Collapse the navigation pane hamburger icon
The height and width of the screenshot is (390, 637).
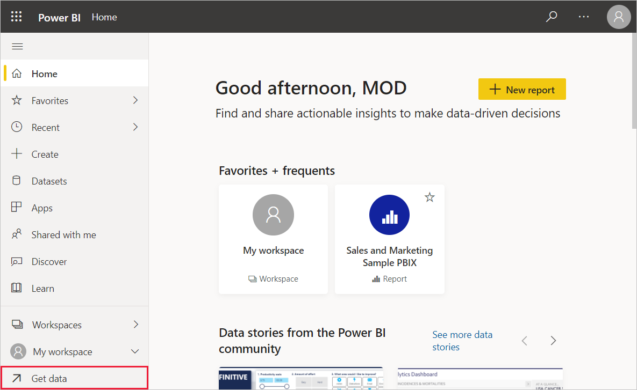pos(17,46)
